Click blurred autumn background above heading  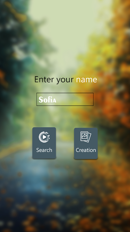tap(65, 37)
